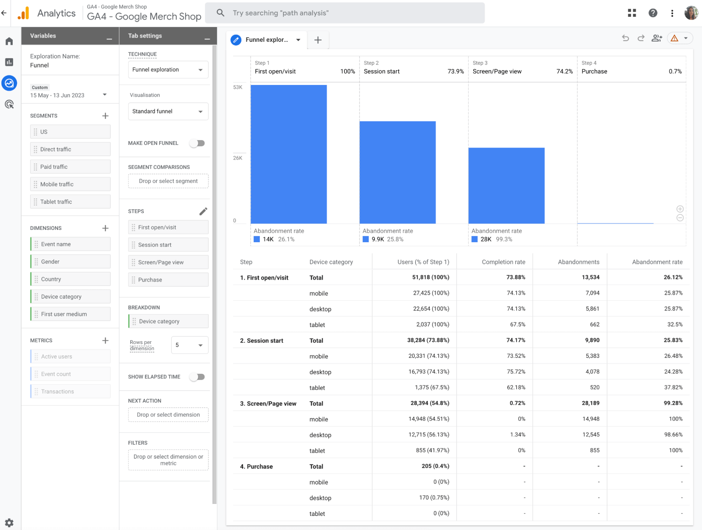
Task: Click Drop or select segment box
Action: (x=168, y=181)
